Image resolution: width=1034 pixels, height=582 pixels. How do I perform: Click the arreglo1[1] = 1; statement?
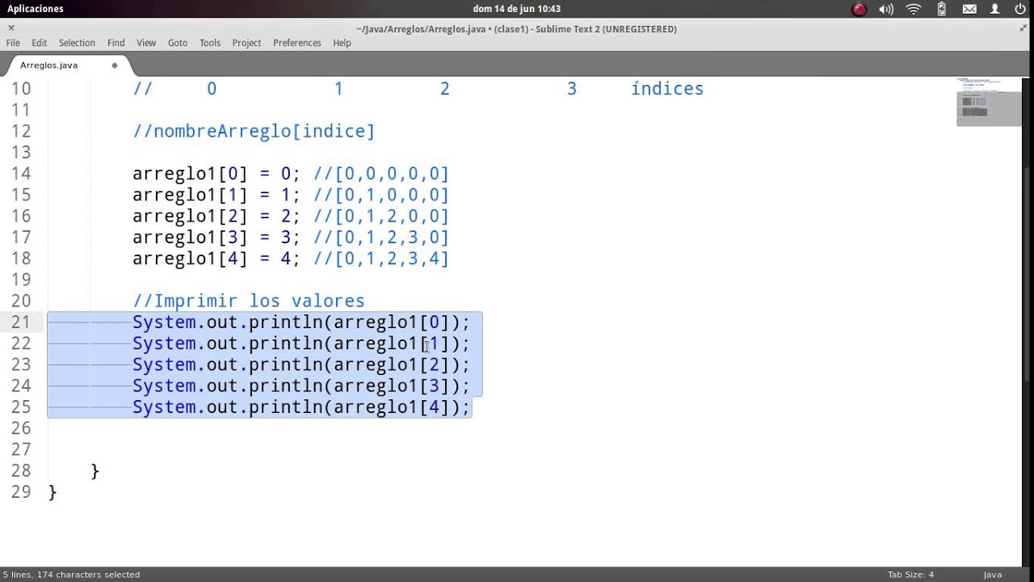pyautogui.click(x=216, y=195)
